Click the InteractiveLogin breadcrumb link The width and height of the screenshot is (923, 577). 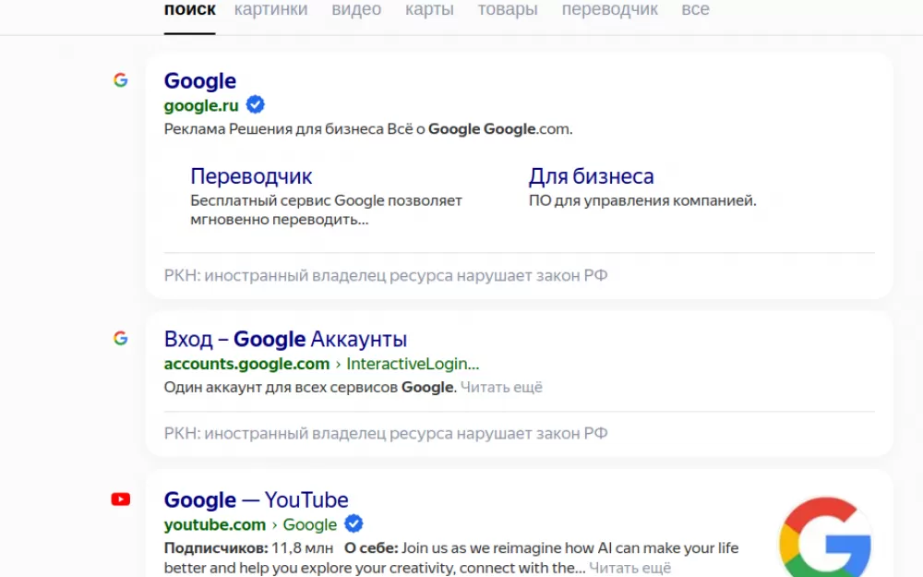[413, 364]
